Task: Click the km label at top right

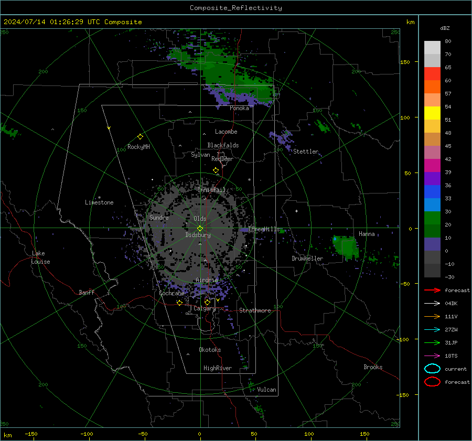Action: click(x=410, y=22)
